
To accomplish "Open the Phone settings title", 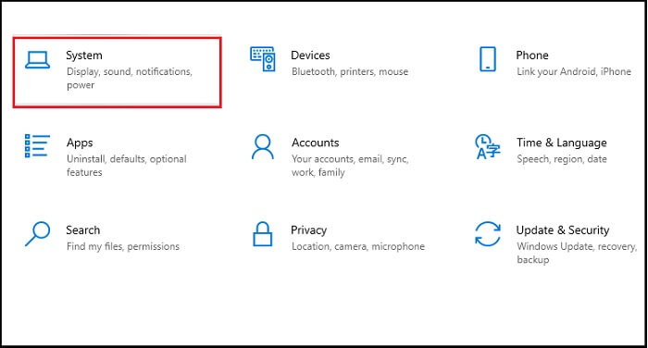I will click(532, 56).
